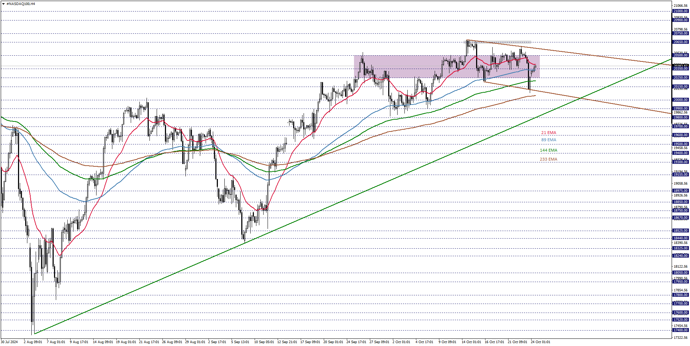Image resolution: width=690 pixels, height=346 pixels.
Task: Select the 144 EMA legend label
Action: (548, 150)
